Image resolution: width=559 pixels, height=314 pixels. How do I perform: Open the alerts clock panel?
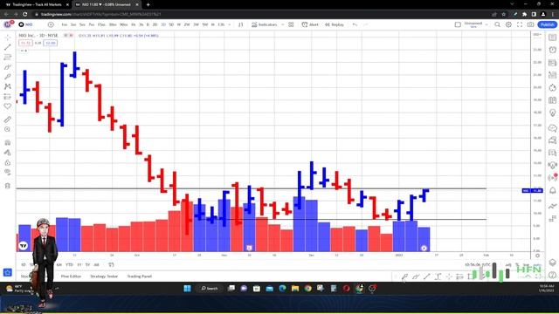[x=553, y=50]
